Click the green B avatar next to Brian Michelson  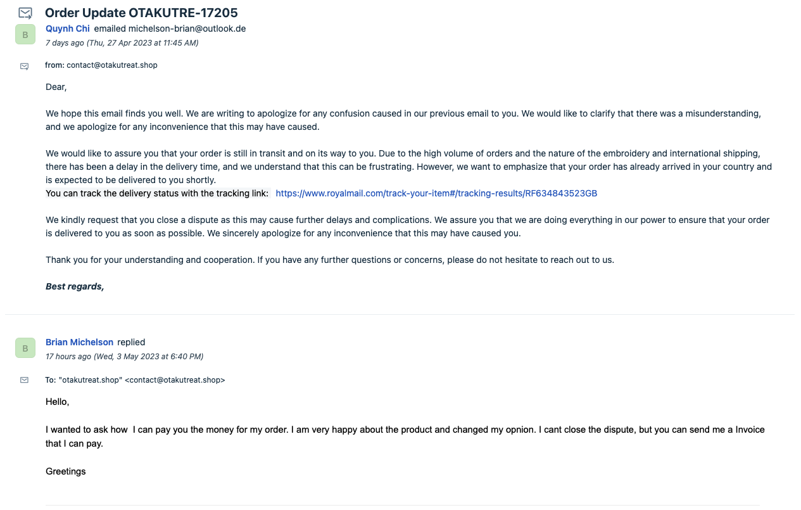coord(25,348)
